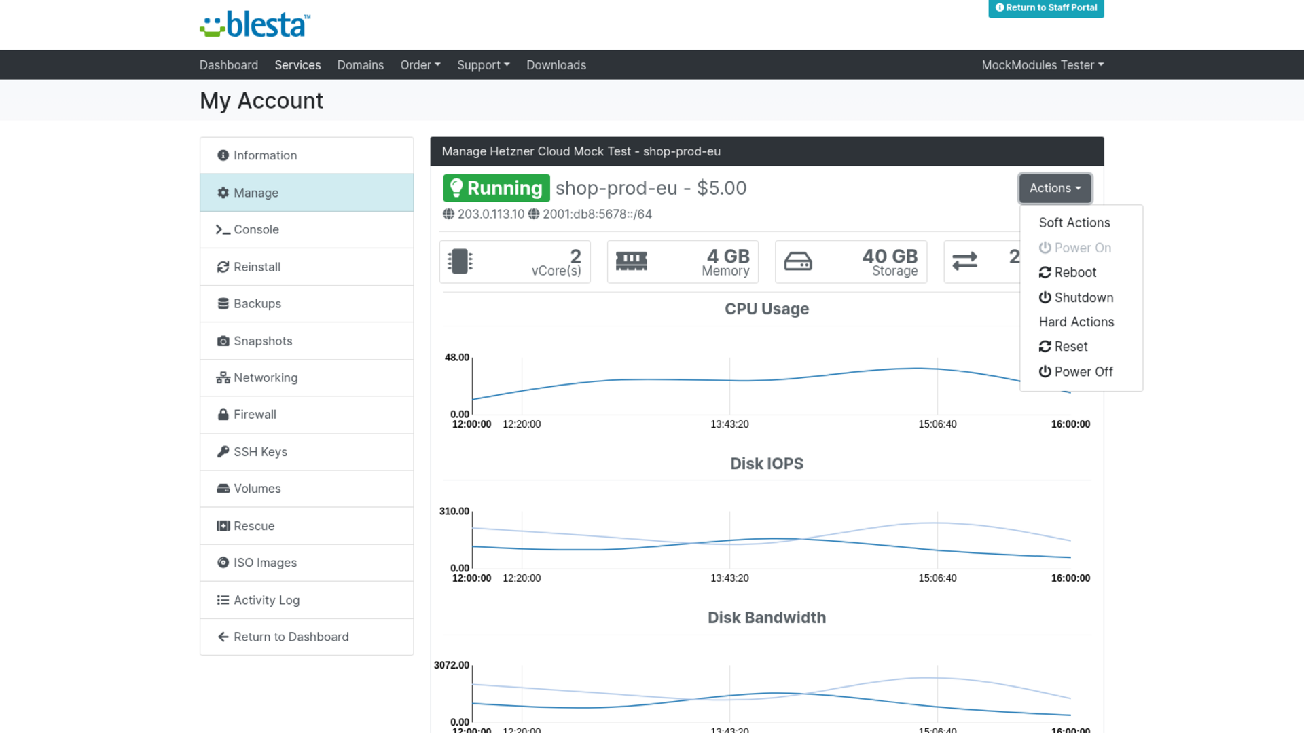Expand the MockModules Tester account menu
Screen dimensions: 1304x733
(1043, 65)
